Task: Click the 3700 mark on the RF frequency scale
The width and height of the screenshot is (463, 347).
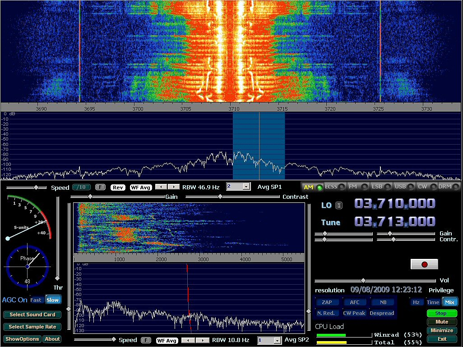Action: click(138, 109)
